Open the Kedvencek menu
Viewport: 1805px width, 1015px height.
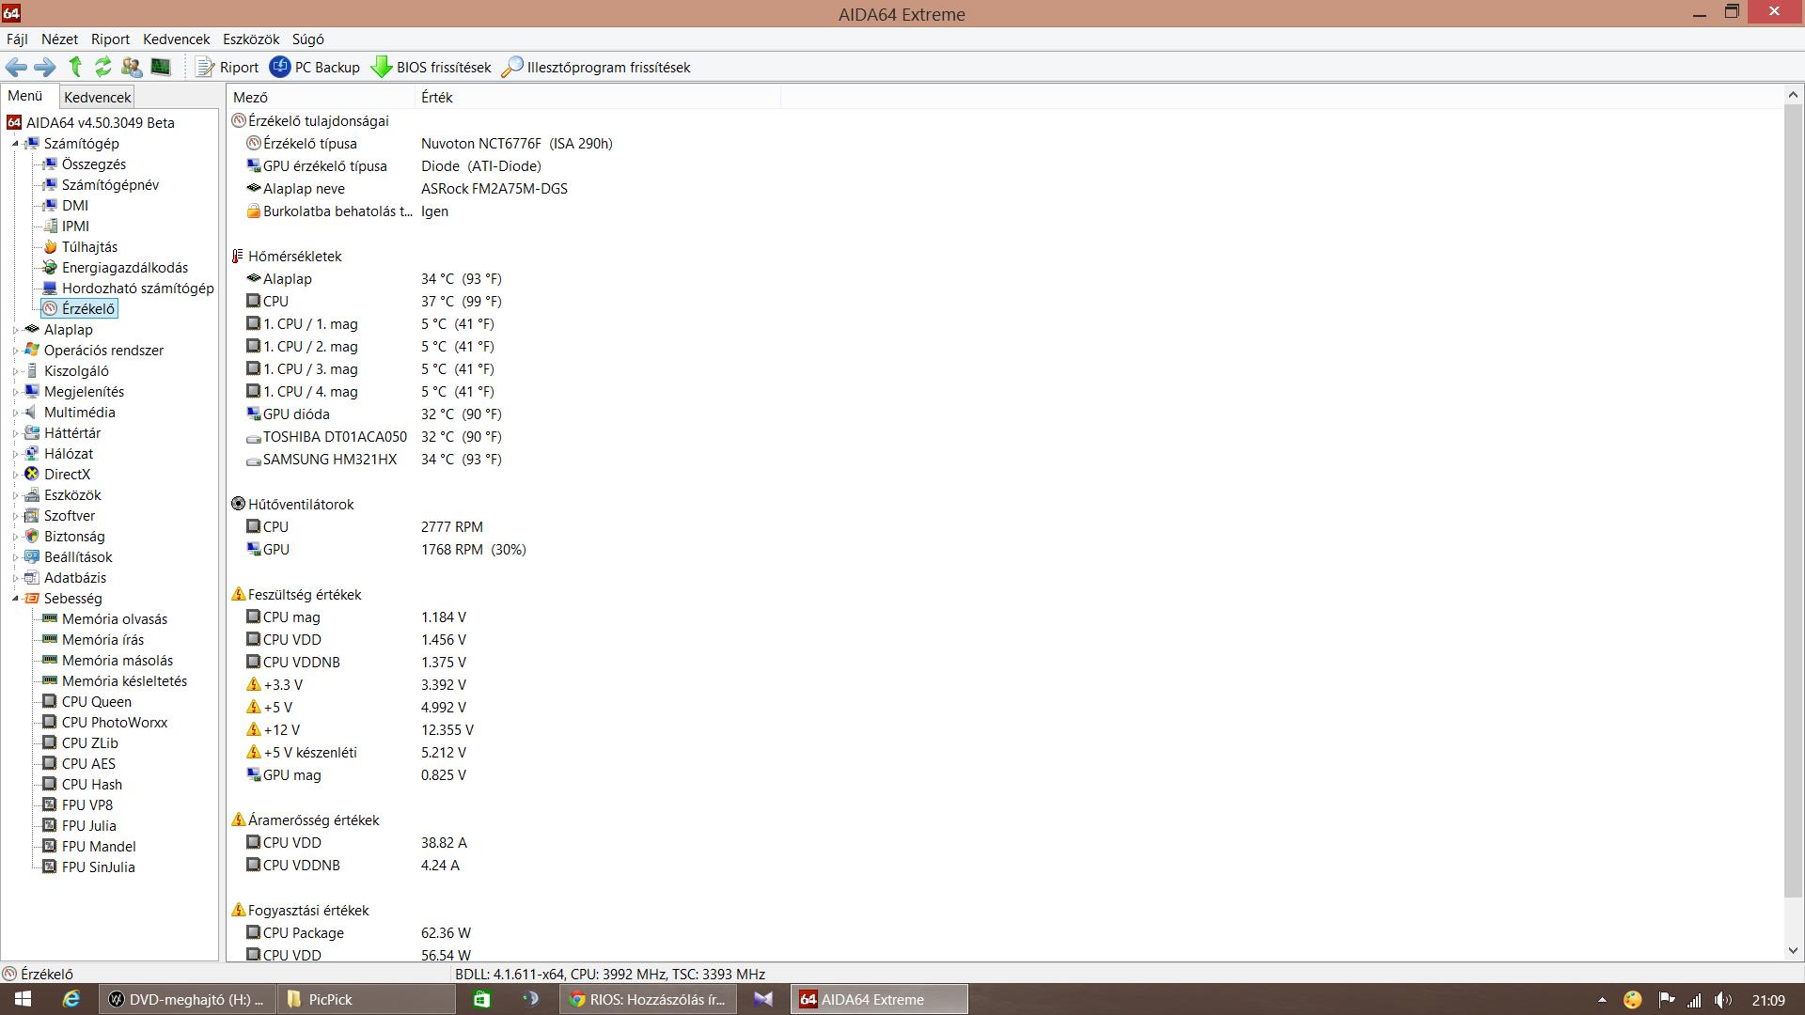176,39
